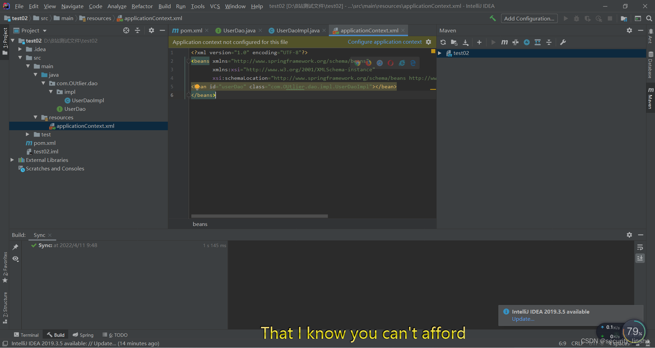Collapse the test02 root project node

(13, 41)
